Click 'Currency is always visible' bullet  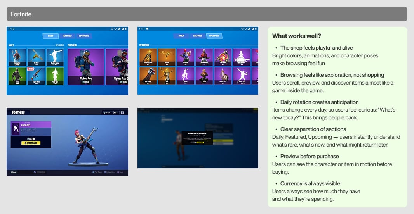coord(310,184)
